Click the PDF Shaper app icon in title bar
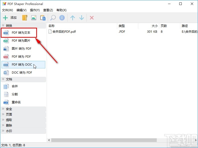The width and height of the screenshot is (198, 148). point(4,4)
